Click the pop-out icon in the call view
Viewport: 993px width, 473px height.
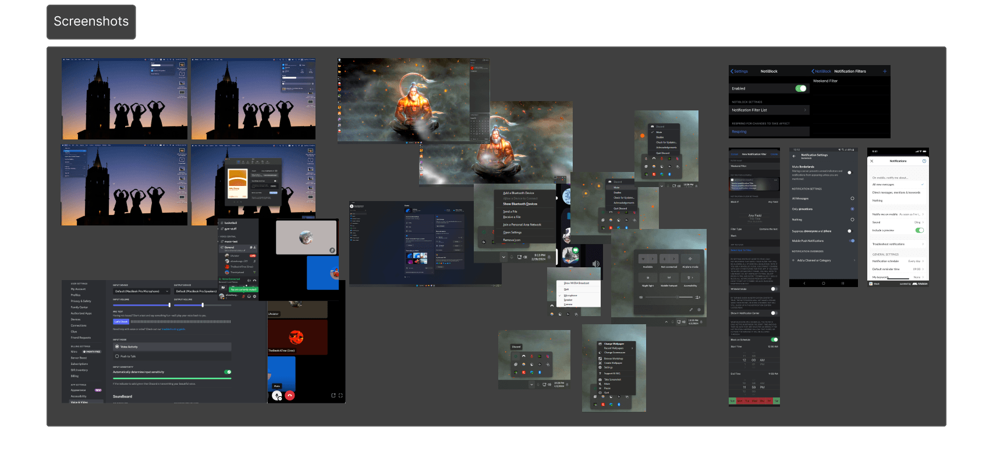334,396
